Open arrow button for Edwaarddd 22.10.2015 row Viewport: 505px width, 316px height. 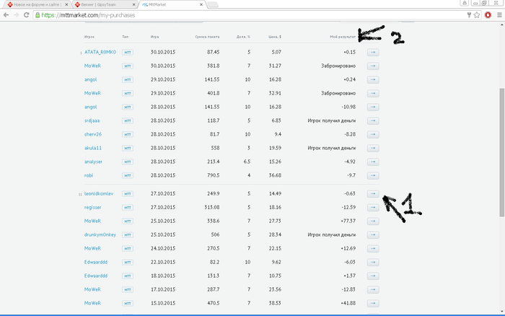point(373,262)
